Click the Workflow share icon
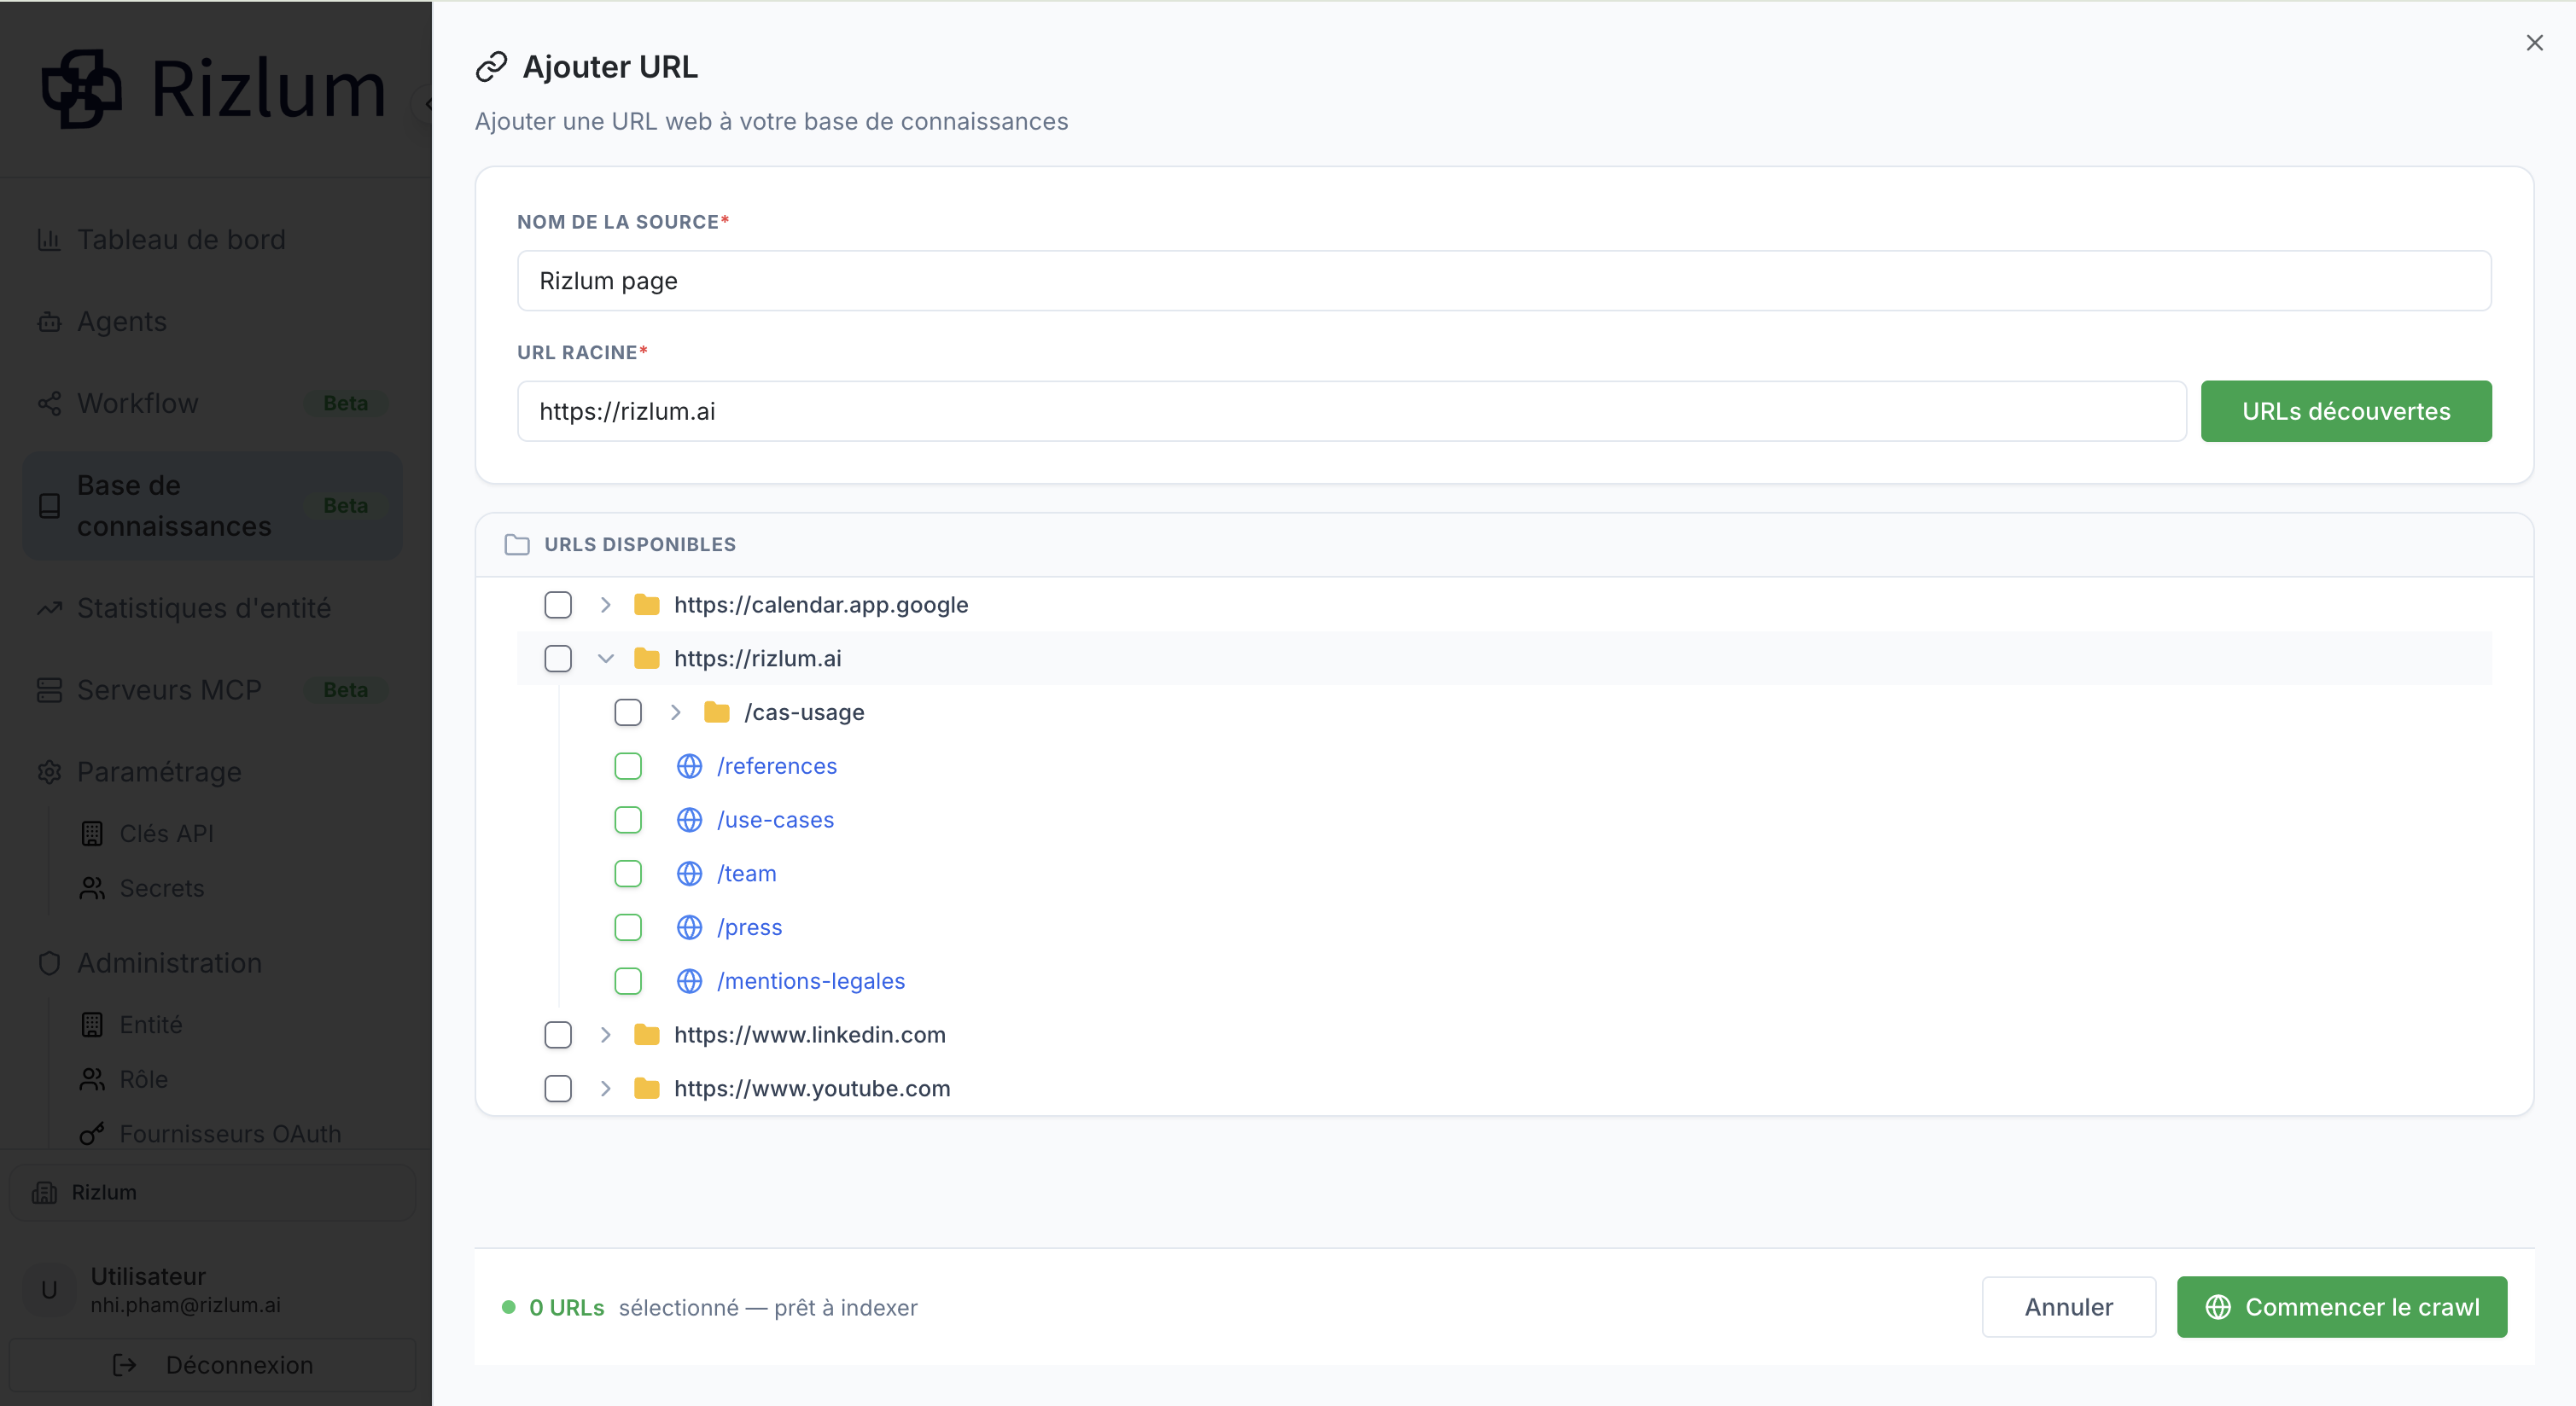 pyautogui.click(x=49, y=404)
